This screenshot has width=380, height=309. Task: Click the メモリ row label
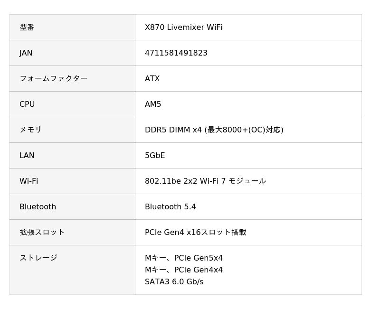click(x=30, y=130)
